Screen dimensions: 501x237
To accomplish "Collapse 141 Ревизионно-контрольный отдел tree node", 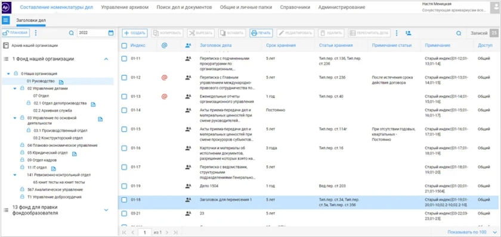I will (x=15, y=175).
